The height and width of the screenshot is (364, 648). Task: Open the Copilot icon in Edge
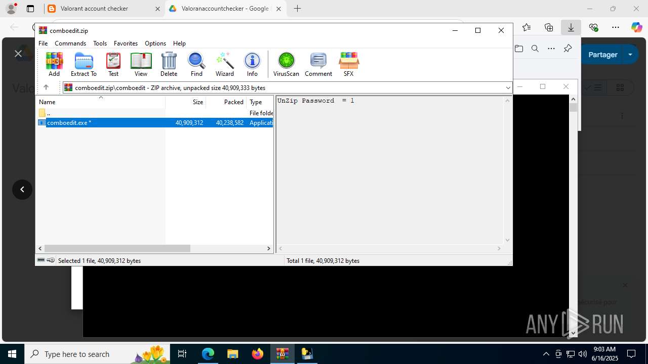pos(636,27)
